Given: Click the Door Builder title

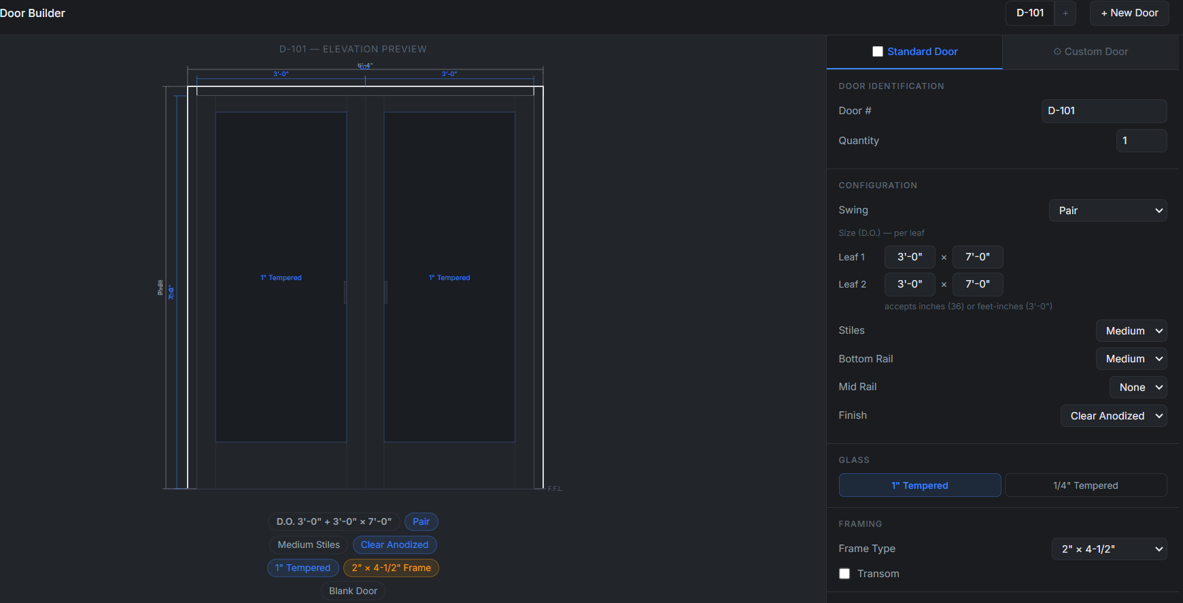Looking at the screenshot, I should pyautogui.click(x=33, y=13).
